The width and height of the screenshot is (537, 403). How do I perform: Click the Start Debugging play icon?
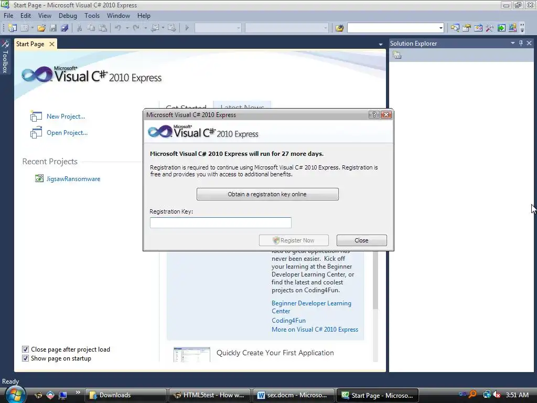coord(187,28)
